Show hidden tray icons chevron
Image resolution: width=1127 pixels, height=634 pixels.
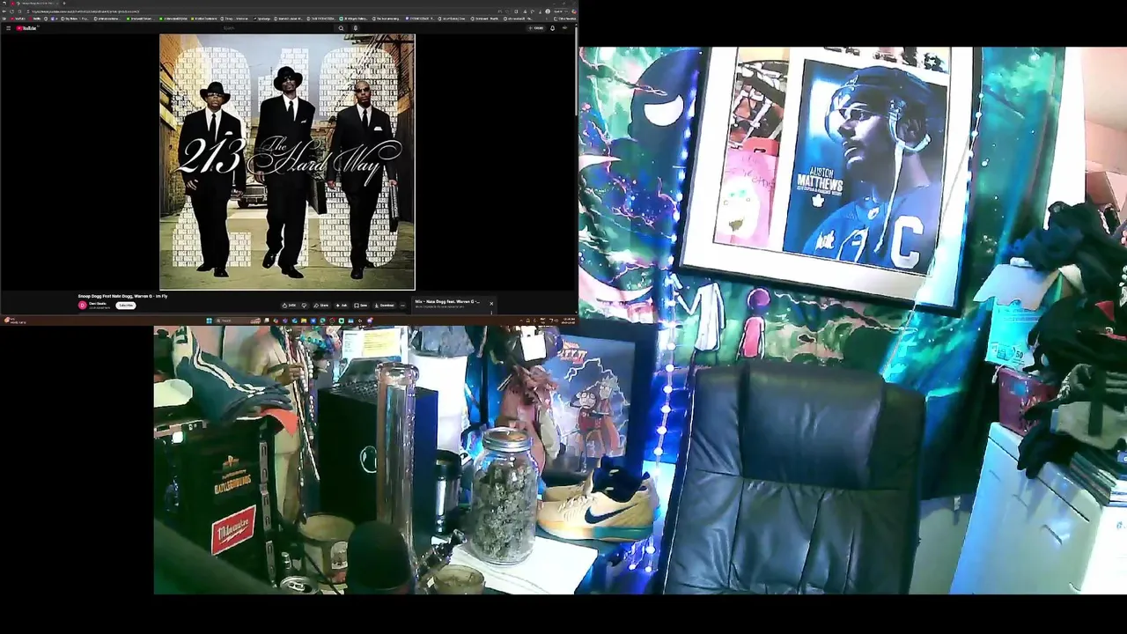coord(520,321)
